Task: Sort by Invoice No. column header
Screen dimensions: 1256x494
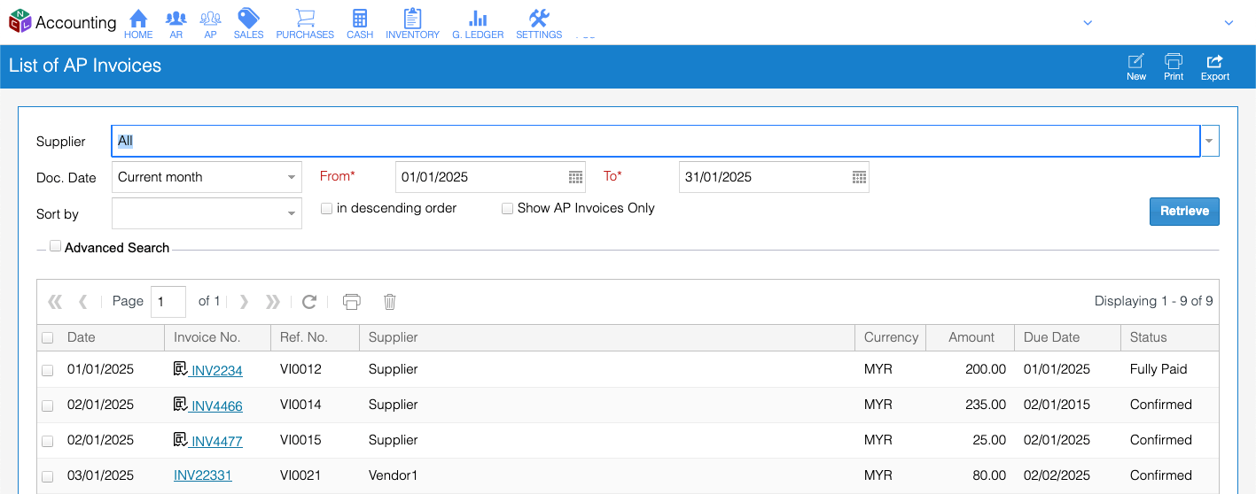Action: click(x=217, y=337)
